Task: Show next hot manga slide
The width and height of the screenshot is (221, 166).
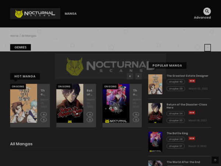Action: [138, 76]
